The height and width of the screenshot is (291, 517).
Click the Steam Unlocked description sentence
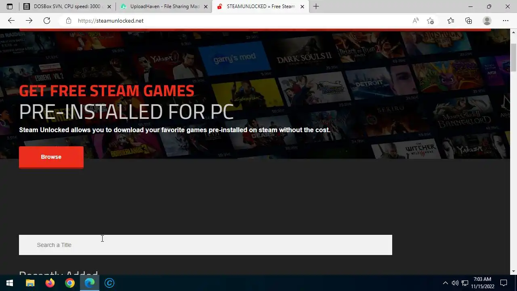(x=174, y=130)
